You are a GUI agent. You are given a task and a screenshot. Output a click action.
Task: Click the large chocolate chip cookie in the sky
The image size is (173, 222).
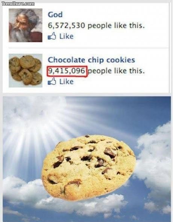[x=89, y=168]
